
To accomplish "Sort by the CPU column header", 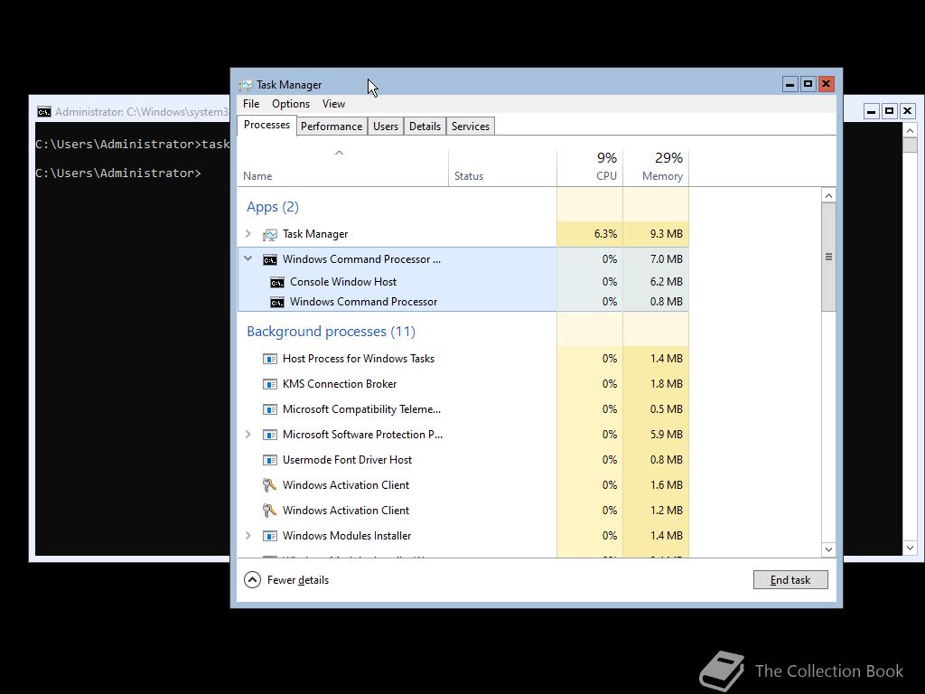I will (590, 167).
